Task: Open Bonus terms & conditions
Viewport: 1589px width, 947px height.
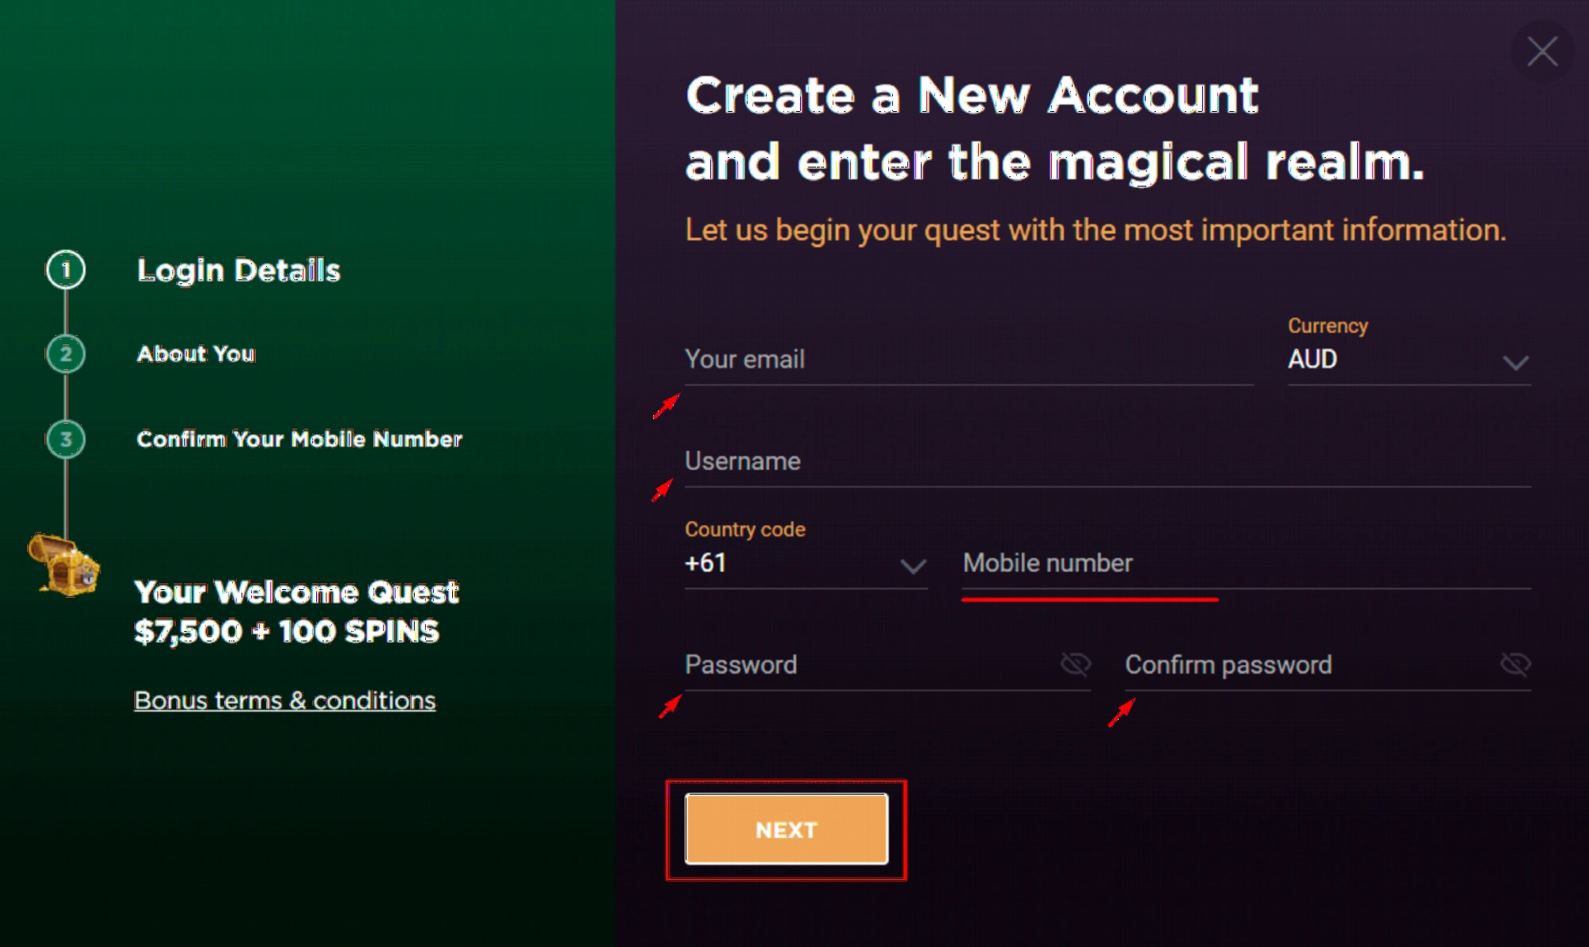Action: click(284, 700)
